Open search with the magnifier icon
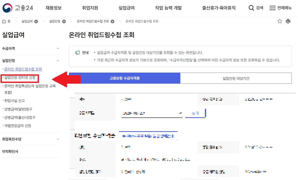Viewport: 298px width, 180px height. point(251,8)
